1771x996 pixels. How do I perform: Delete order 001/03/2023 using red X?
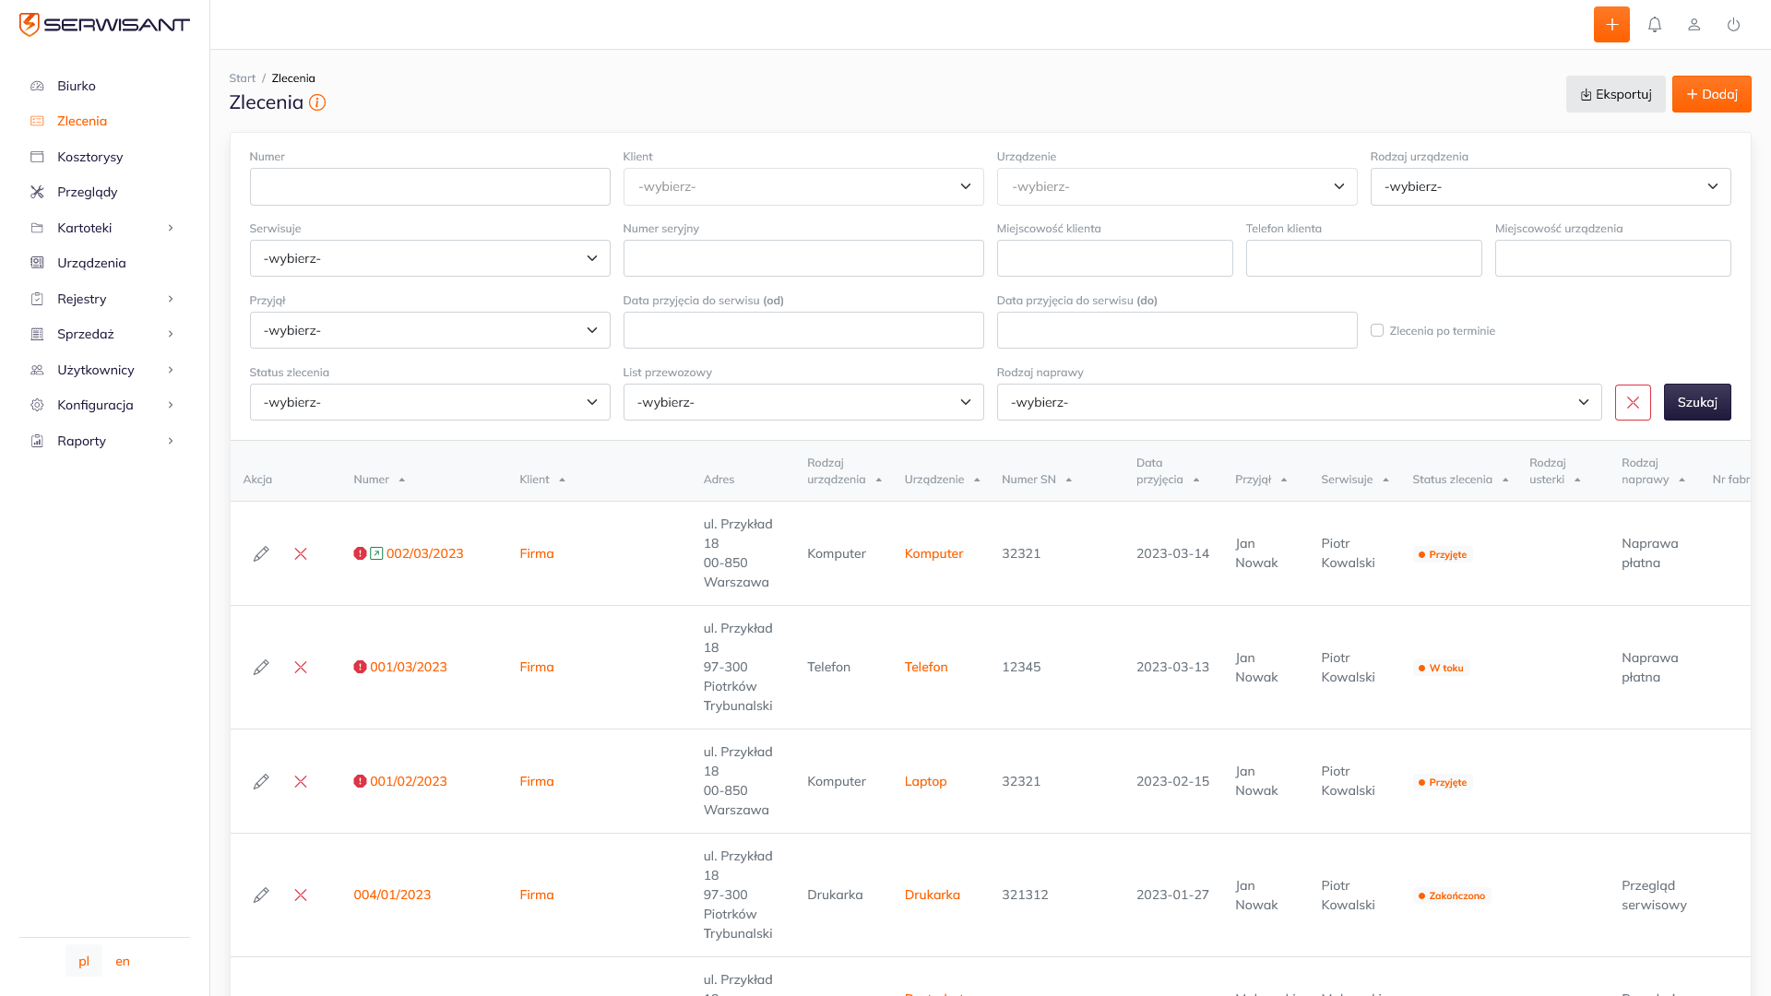(301, 667)
